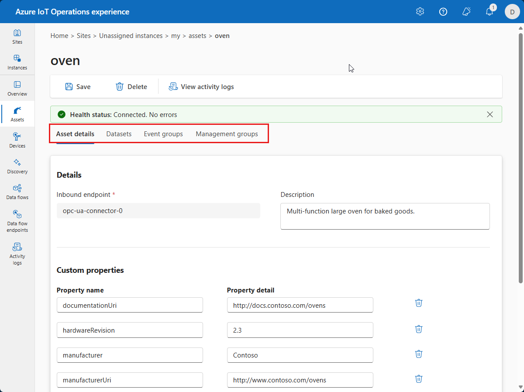The image size is (524, 392).
Task: Click Unassigned instances breadcrumb link
Action: point(131,36)
